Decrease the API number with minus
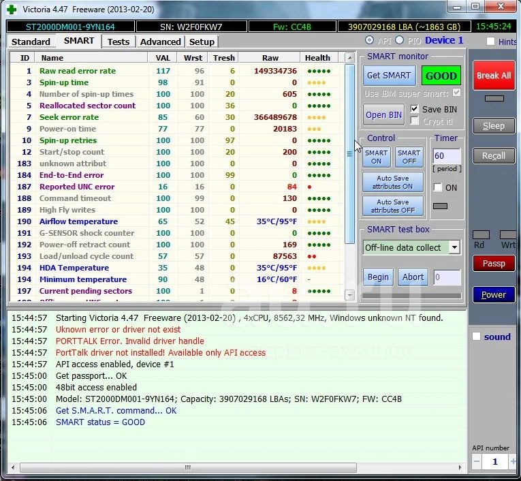Image resolution: width=521 pixels, height=481 pixels. point(477,461)
